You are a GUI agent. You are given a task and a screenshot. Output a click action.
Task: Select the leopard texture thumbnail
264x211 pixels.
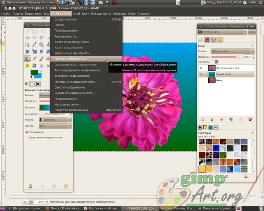(x=209, y=155)
